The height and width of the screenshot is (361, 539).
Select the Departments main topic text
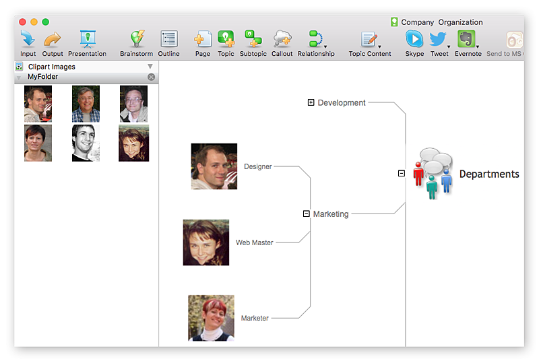(x=489, y=174)
